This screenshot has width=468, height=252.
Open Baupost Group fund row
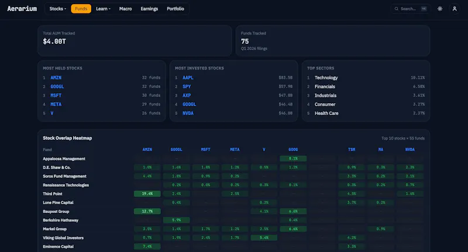pyautogui.click(x=56, y=212)
